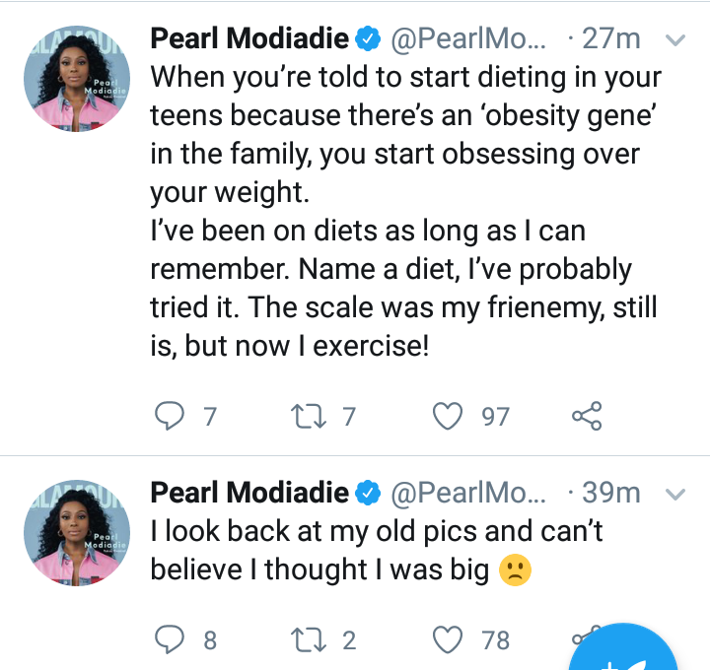Open @PearlMo handle on 39m tweet
The width and height of the screenshot is (710, 670).
[468, 493]
